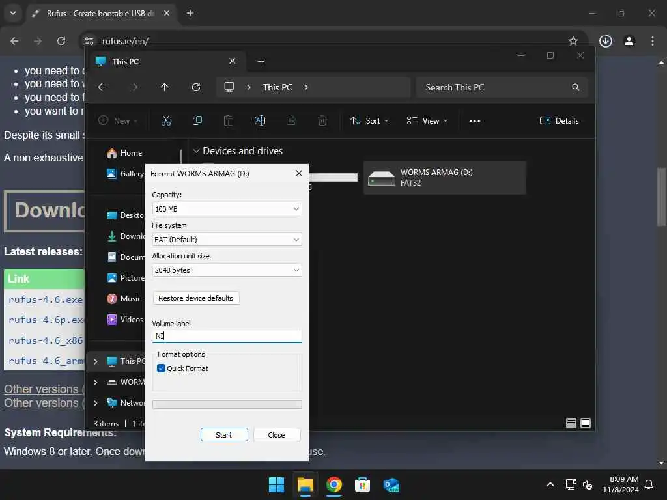Reload the Chrome page
This screenshot has width=667, height=500.
pyautogui.click(x=61, y=41)
